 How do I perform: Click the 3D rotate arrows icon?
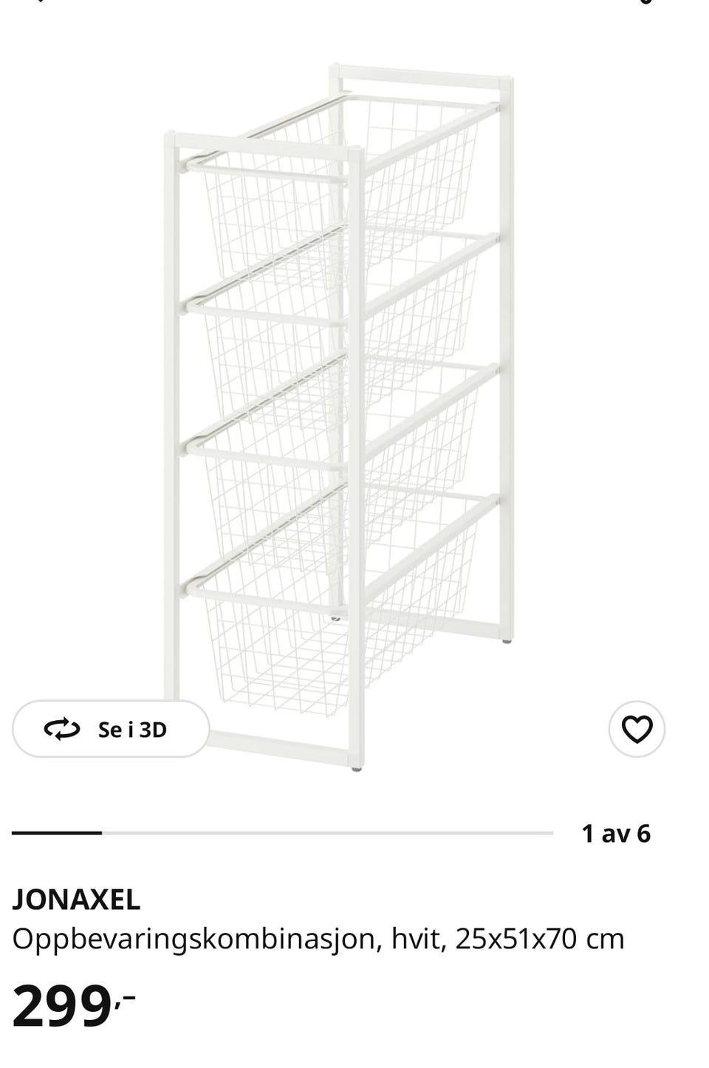(x=62, y=730)
